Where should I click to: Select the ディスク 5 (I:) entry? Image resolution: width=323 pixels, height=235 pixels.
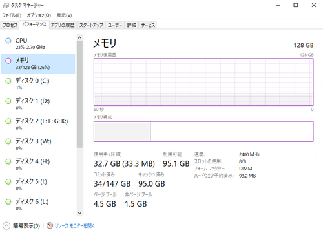coord(38,185)
